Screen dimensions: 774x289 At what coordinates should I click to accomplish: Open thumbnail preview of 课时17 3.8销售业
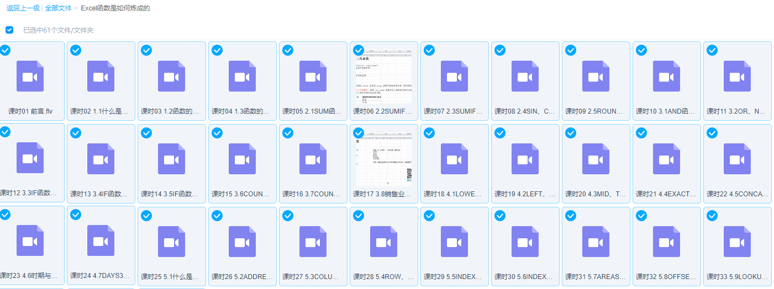383,159
